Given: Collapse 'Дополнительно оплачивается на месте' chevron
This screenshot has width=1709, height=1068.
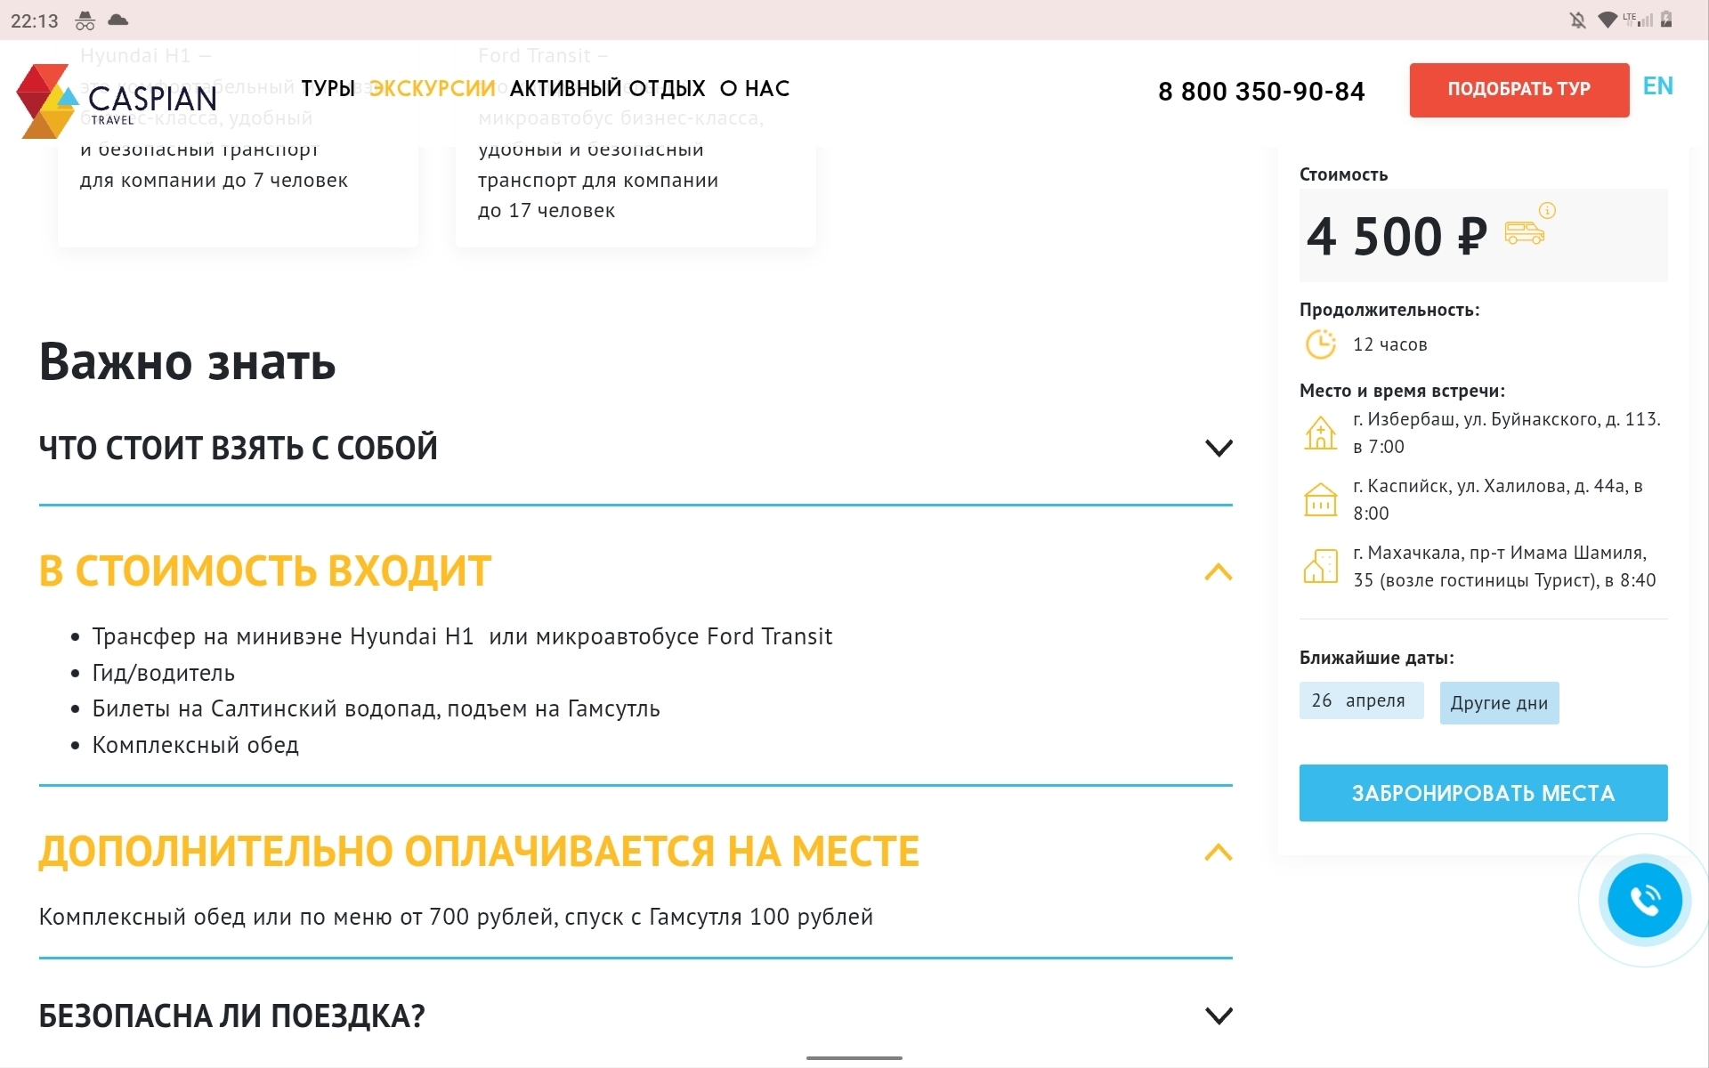Looking at the screenshot, I should coord(1218,853).
